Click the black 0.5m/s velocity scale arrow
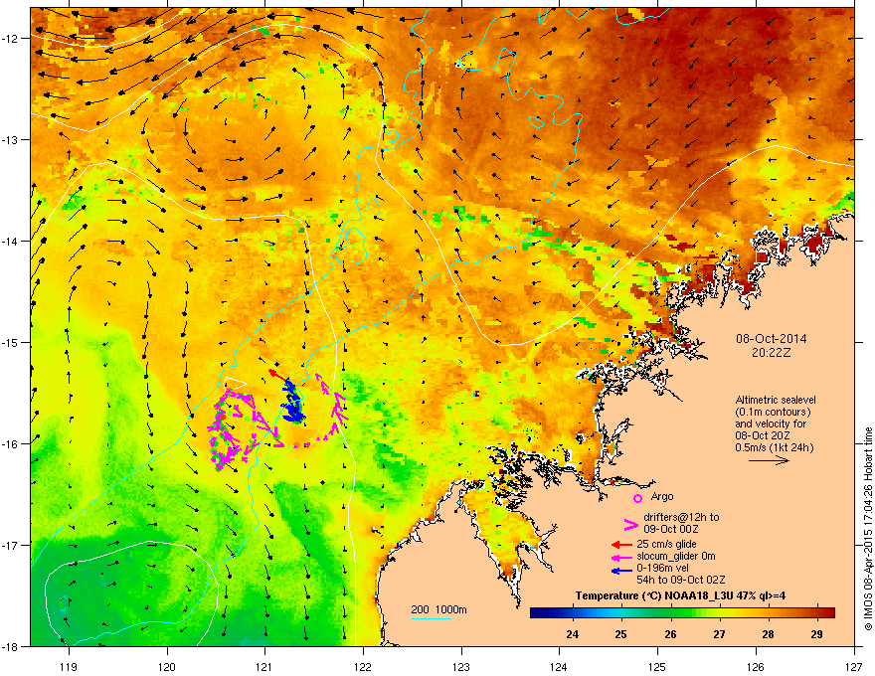 coord(769,460)
